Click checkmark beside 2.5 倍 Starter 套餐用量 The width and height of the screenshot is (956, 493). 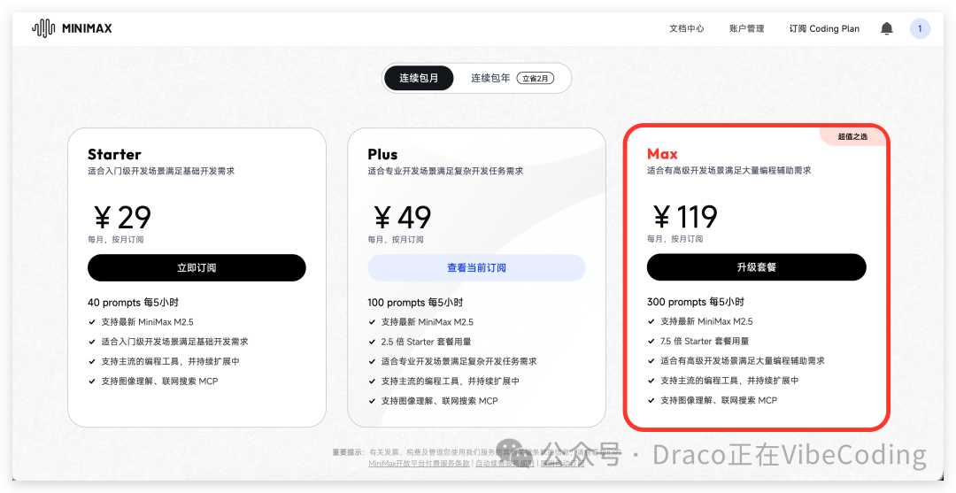tap(372, 342)
